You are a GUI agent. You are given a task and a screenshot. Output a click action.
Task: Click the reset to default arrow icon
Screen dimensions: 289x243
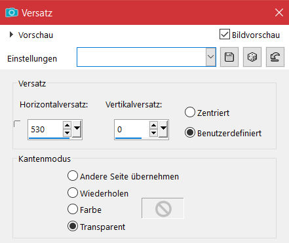(x=275, y=57)
